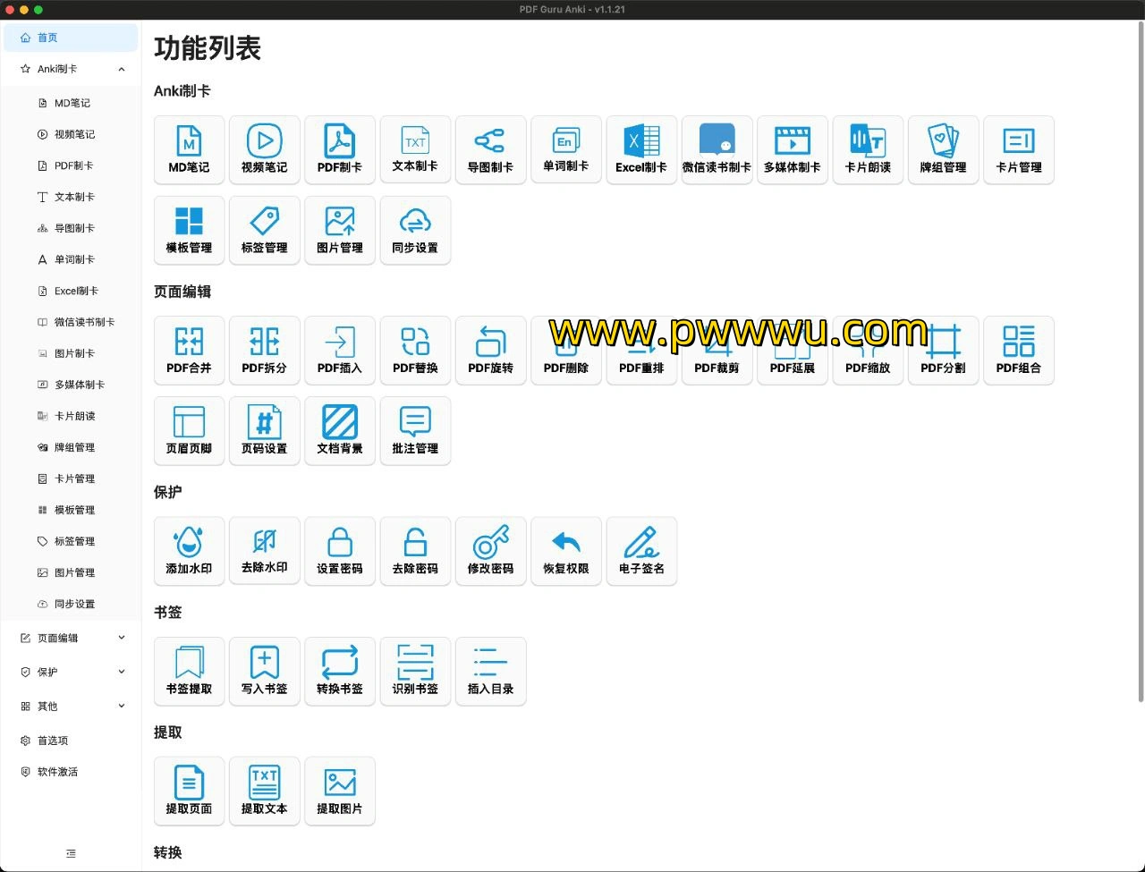Screen dimensions: 1145x872
Task: Open the 去除密码 unlock tool
Action: (x=415, y=551)
